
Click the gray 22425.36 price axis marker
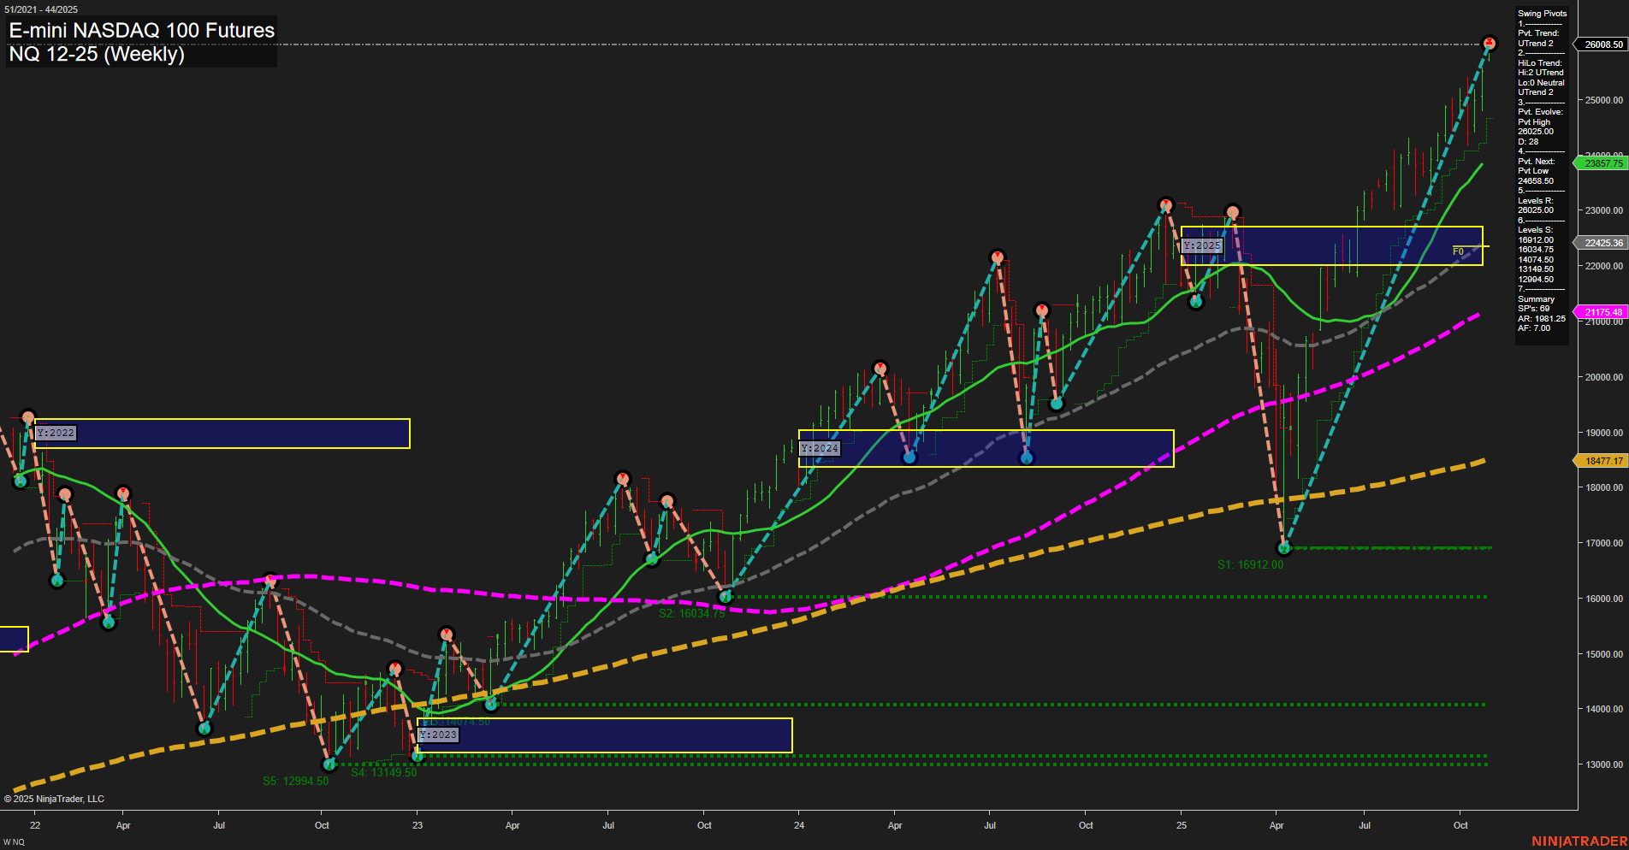pos(1603,243)
